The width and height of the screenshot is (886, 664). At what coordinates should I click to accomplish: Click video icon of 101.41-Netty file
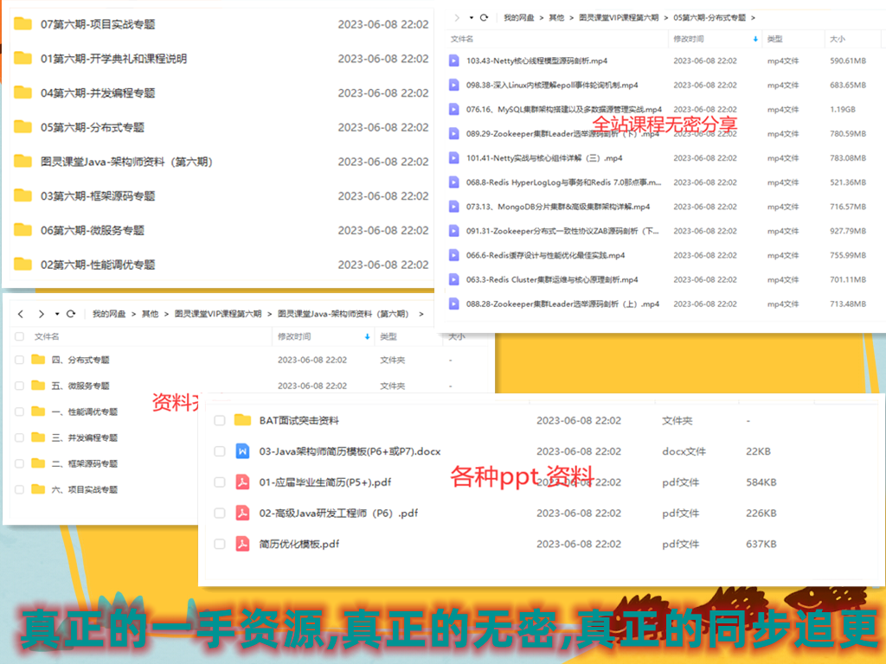453,157
